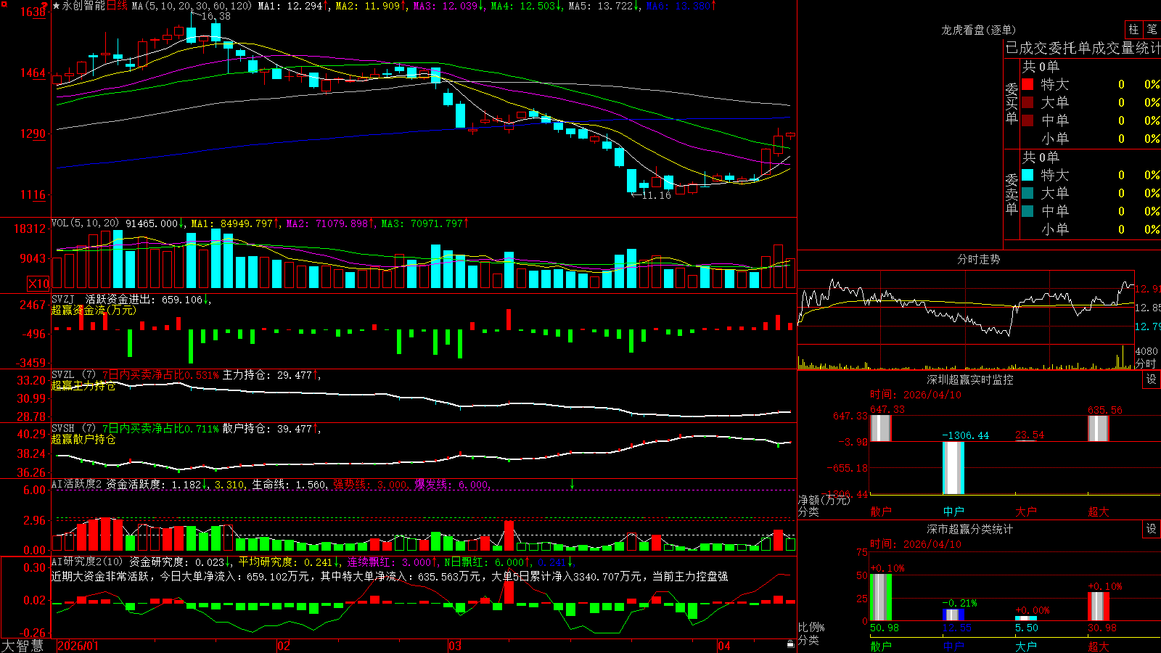This screenshot has height=653, width=1161.
Task: Click the green down-arrow marker in AI活跃度2 panel
Action: pos(572,484)
